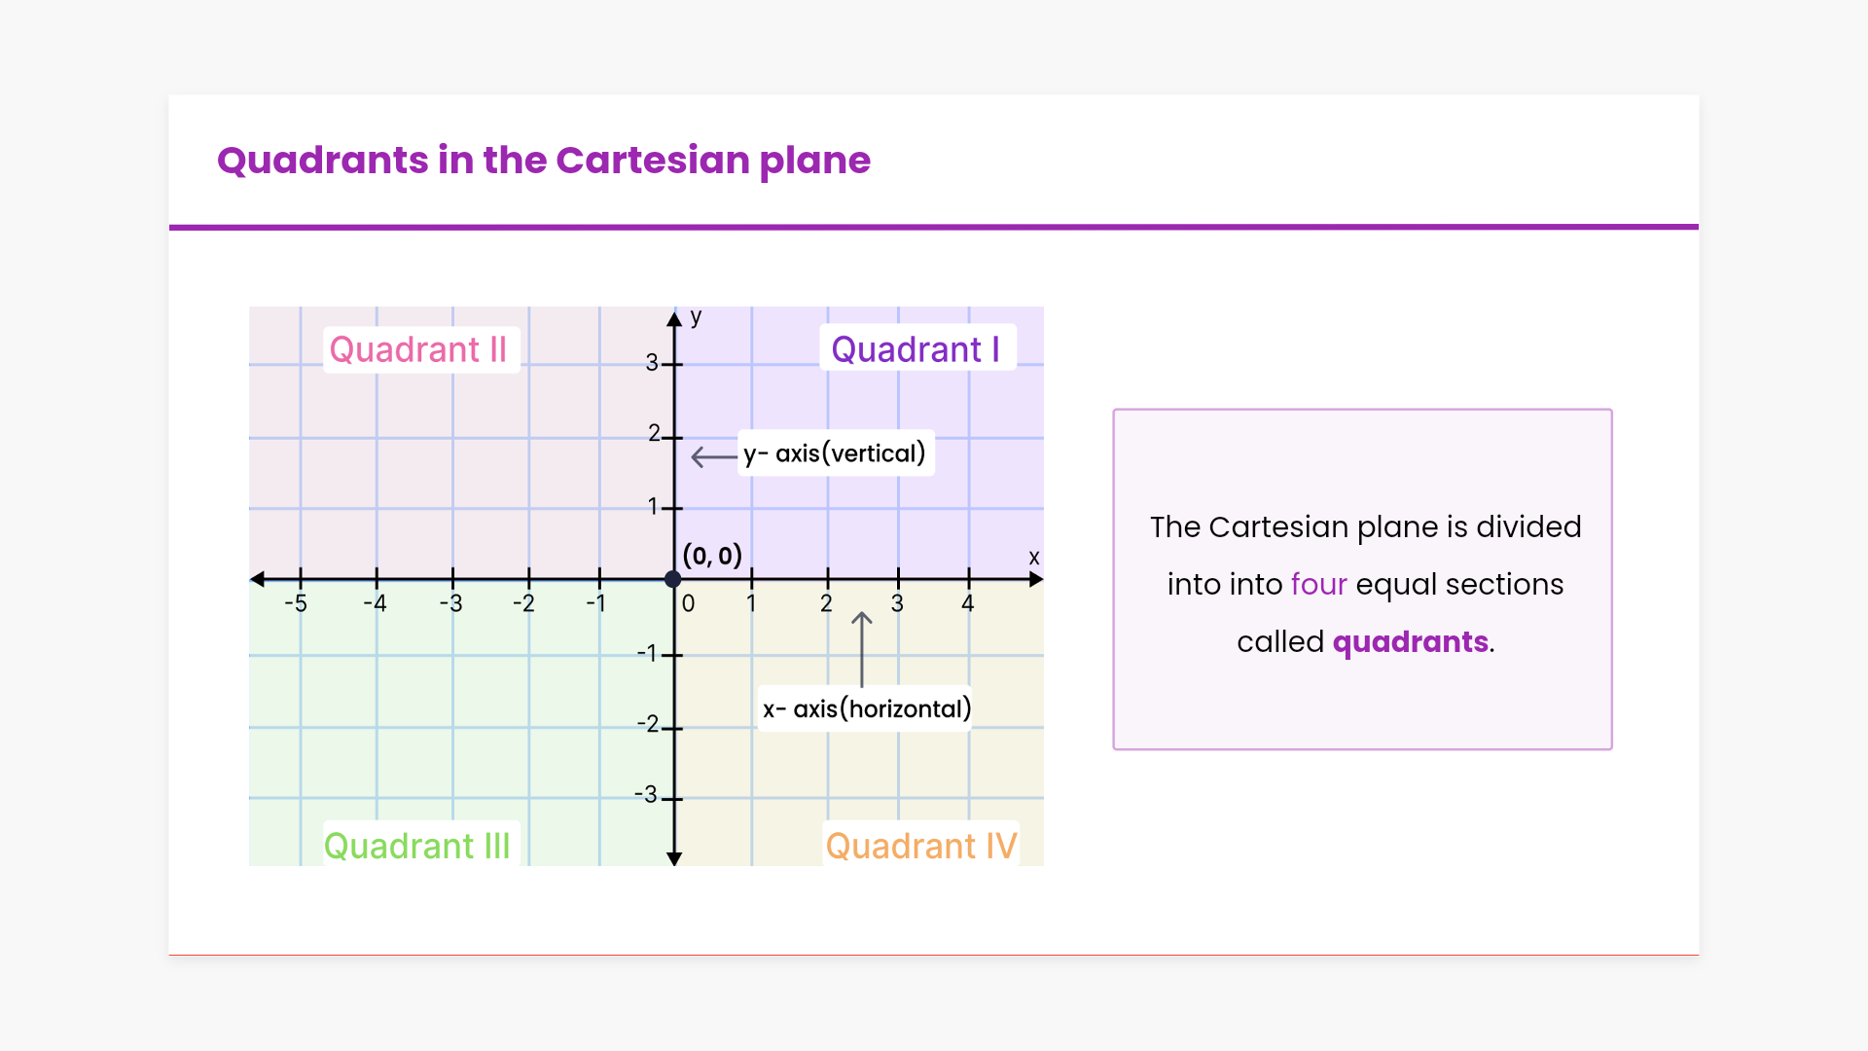Click the up arrow pointing to x-axis
The width and height of the screenshot is (1868, 1051).
click(862, 647)
